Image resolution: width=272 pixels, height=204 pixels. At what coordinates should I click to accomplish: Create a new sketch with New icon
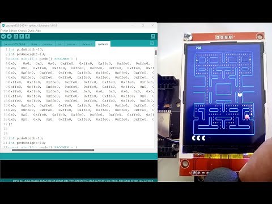16,36
